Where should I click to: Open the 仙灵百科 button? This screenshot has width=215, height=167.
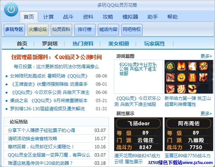point(61,29)
